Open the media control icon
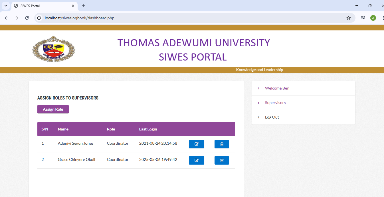This screenshot has width=384, height=197. (x=363, y=18)
